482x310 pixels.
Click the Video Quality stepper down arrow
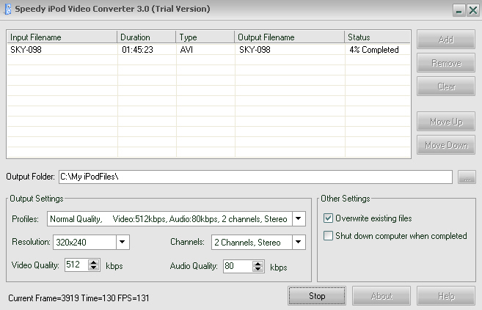tap(93, 267)
